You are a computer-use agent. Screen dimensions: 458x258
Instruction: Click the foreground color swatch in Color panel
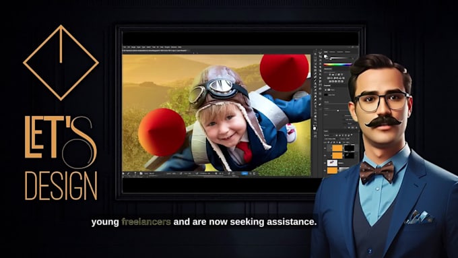coord(326,56)
